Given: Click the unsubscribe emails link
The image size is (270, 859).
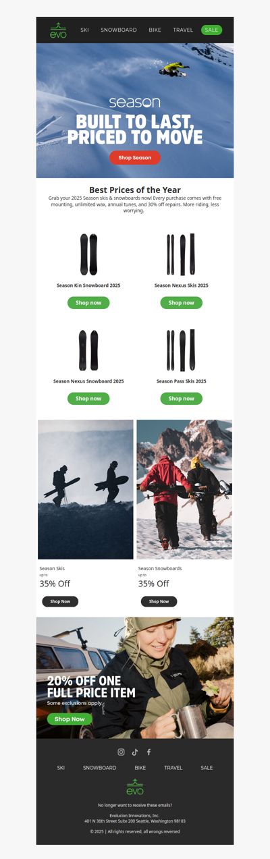Looking at the screenshot, I should (x=135, y=805).
